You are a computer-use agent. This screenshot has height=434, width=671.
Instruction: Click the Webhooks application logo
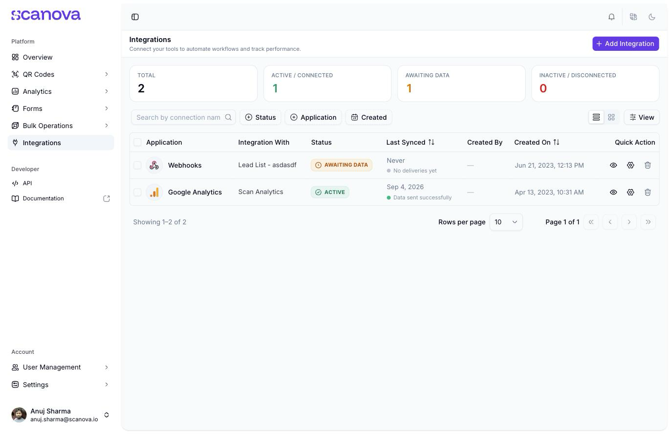(x=154, y=165)
